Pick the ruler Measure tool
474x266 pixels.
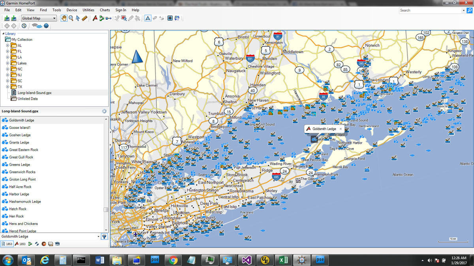[85, 18]
